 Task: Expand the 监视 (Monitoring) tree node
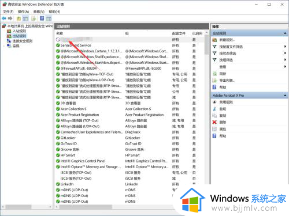(x=4, y=46)
